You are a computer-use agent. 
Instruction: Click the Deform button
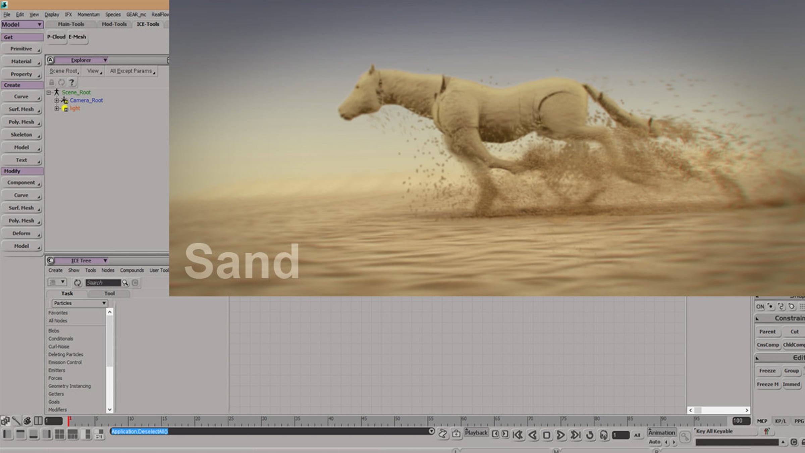(x=21, y=234)
